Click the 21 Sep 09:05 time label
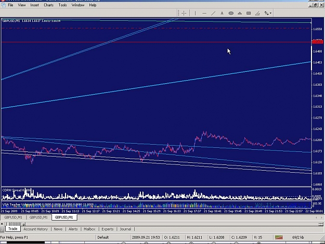Viewport: 325px width, 244px height. coord(30,211)
